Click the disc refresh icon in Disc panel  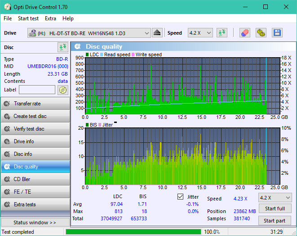62,47
